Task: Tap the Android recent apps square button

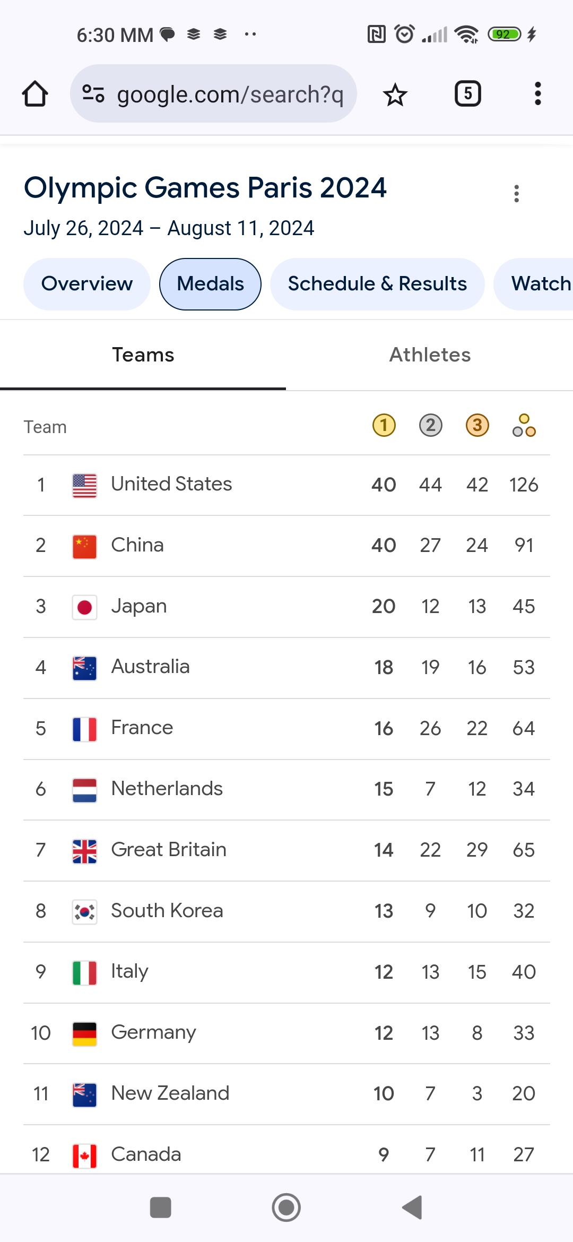Action: pos(160,1207)
